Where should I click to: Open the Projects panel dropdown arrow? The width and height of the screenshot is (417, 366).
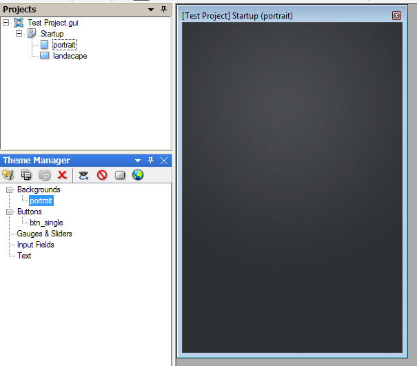(x=151, y=10)
